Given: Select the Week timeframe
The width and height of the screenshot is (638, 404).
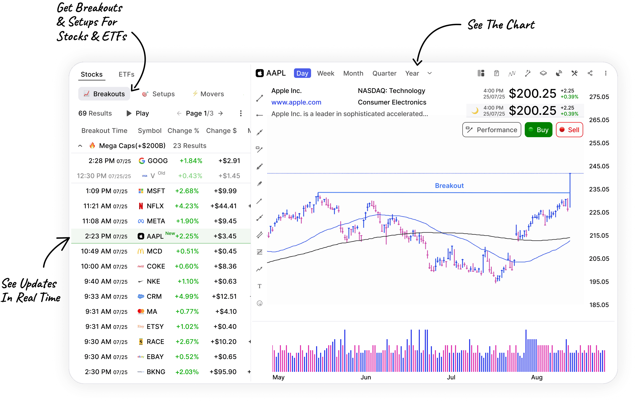Looking at the screenshot, I should point(326,73).
